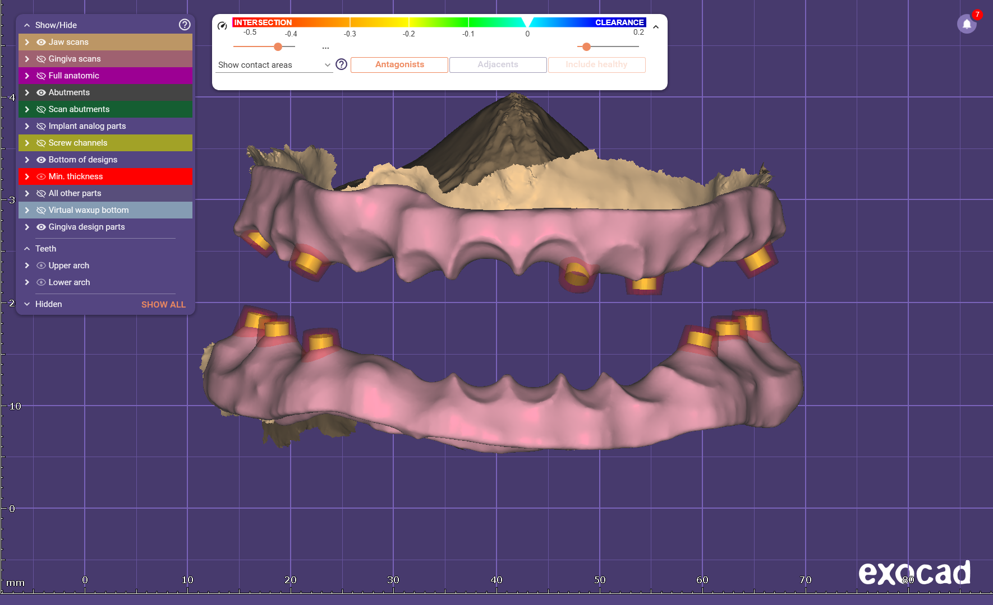Image resolution: width=993 pixels, height=605 pixels.
Task: Show Gingiva scans via eye icon
Action: tap(41, 59)
